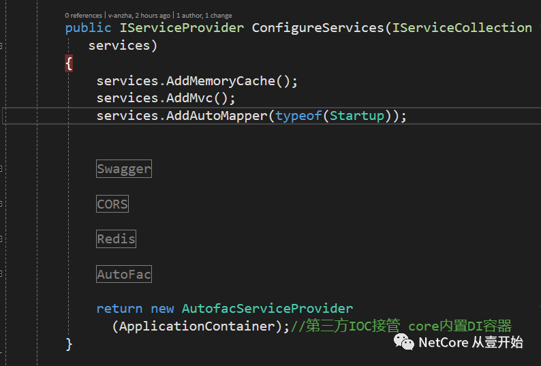The width and height of the screenshot is (541, 366).
Task: Click the IServiceCollection parameter type
Action: [x=462, y=28]
